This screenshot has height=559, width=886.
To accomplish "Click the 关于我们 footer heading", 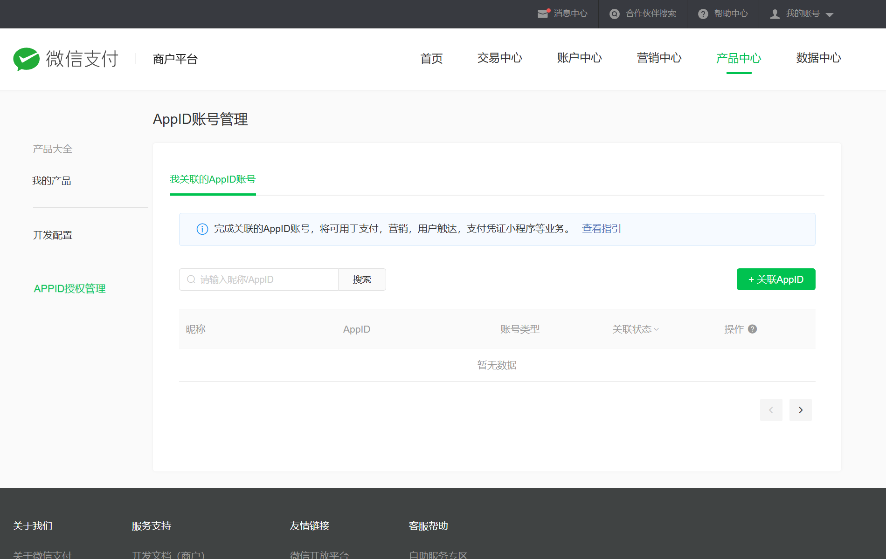I will tap(33, 526).
